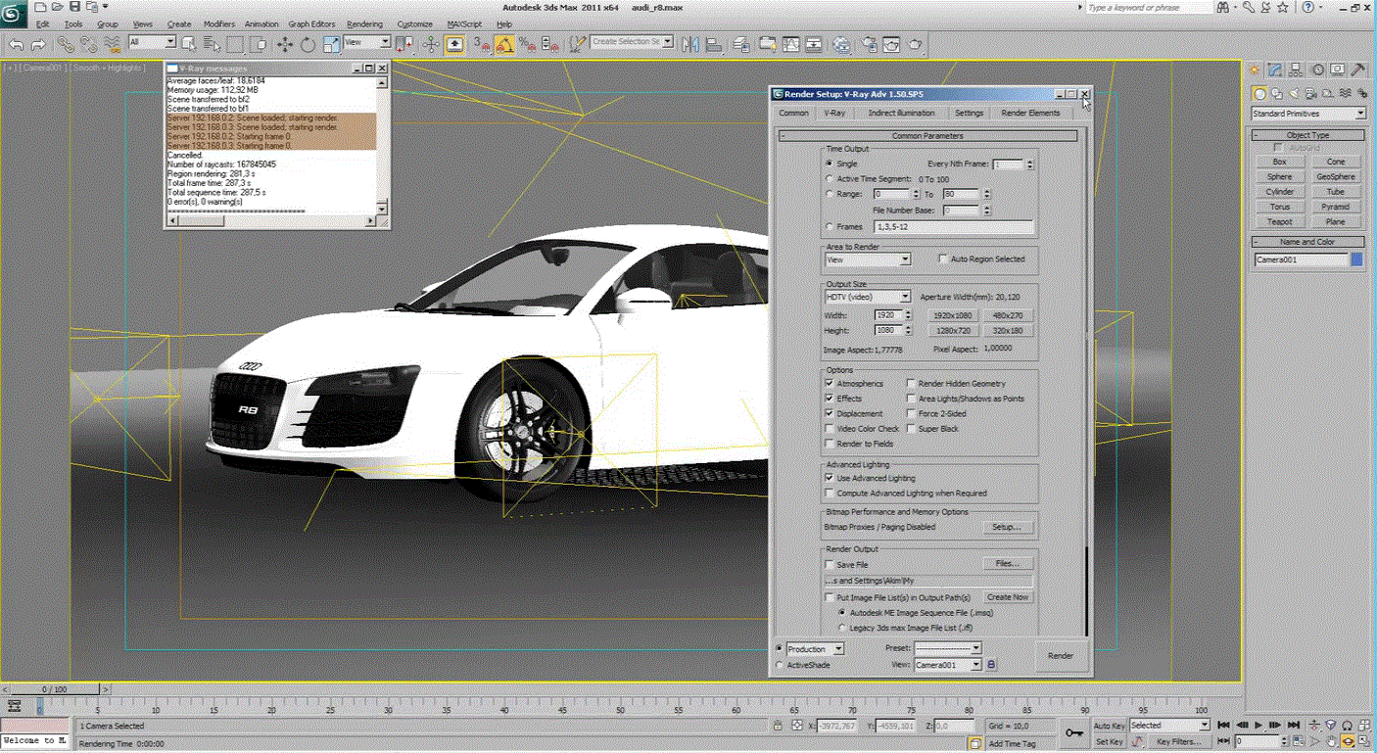1377x753 pixels.
Task: Select the Active Time Segment option
Action: pos(830,179)
